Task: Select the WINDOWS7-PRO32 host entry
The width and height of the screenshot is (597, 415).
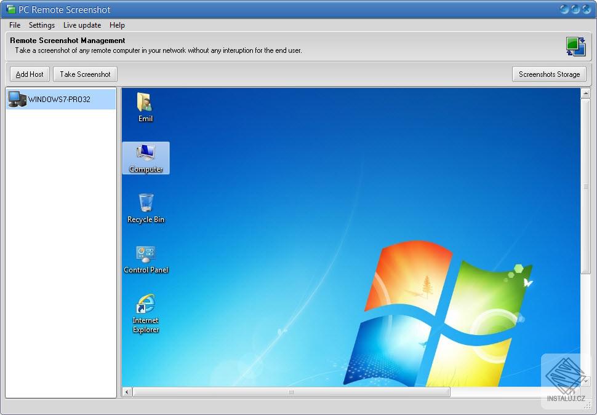Action: pyautogui.click(x=60, y=99)
